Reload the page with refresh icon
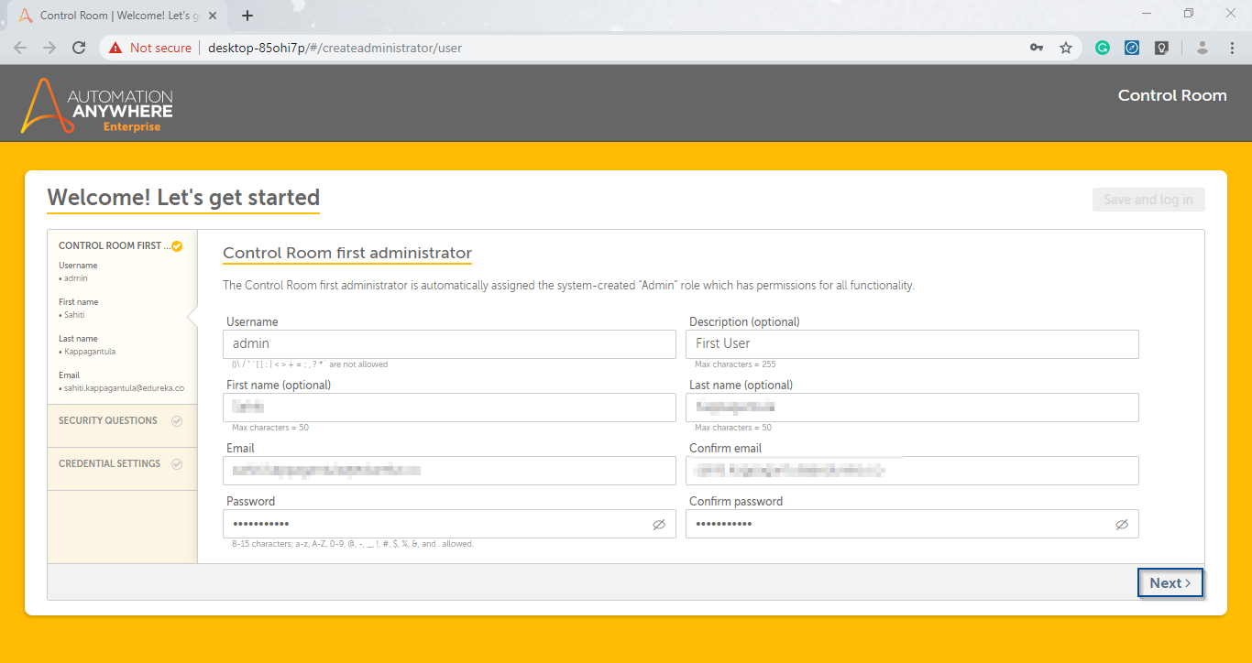The height and width of the screenshot is (663, 1252). (x=79, y=48)
